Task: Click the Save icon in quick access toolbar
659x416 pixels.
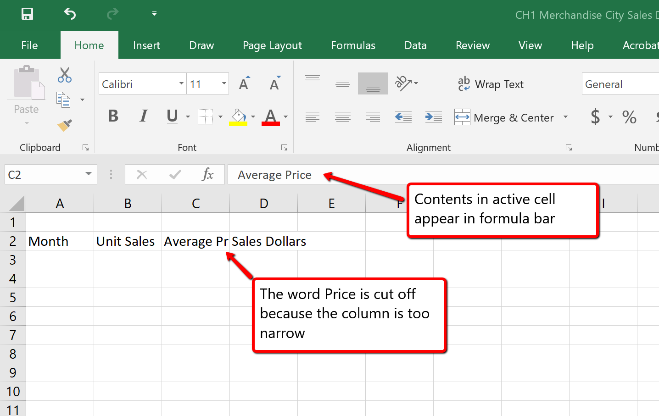Action: pos(28,14)
